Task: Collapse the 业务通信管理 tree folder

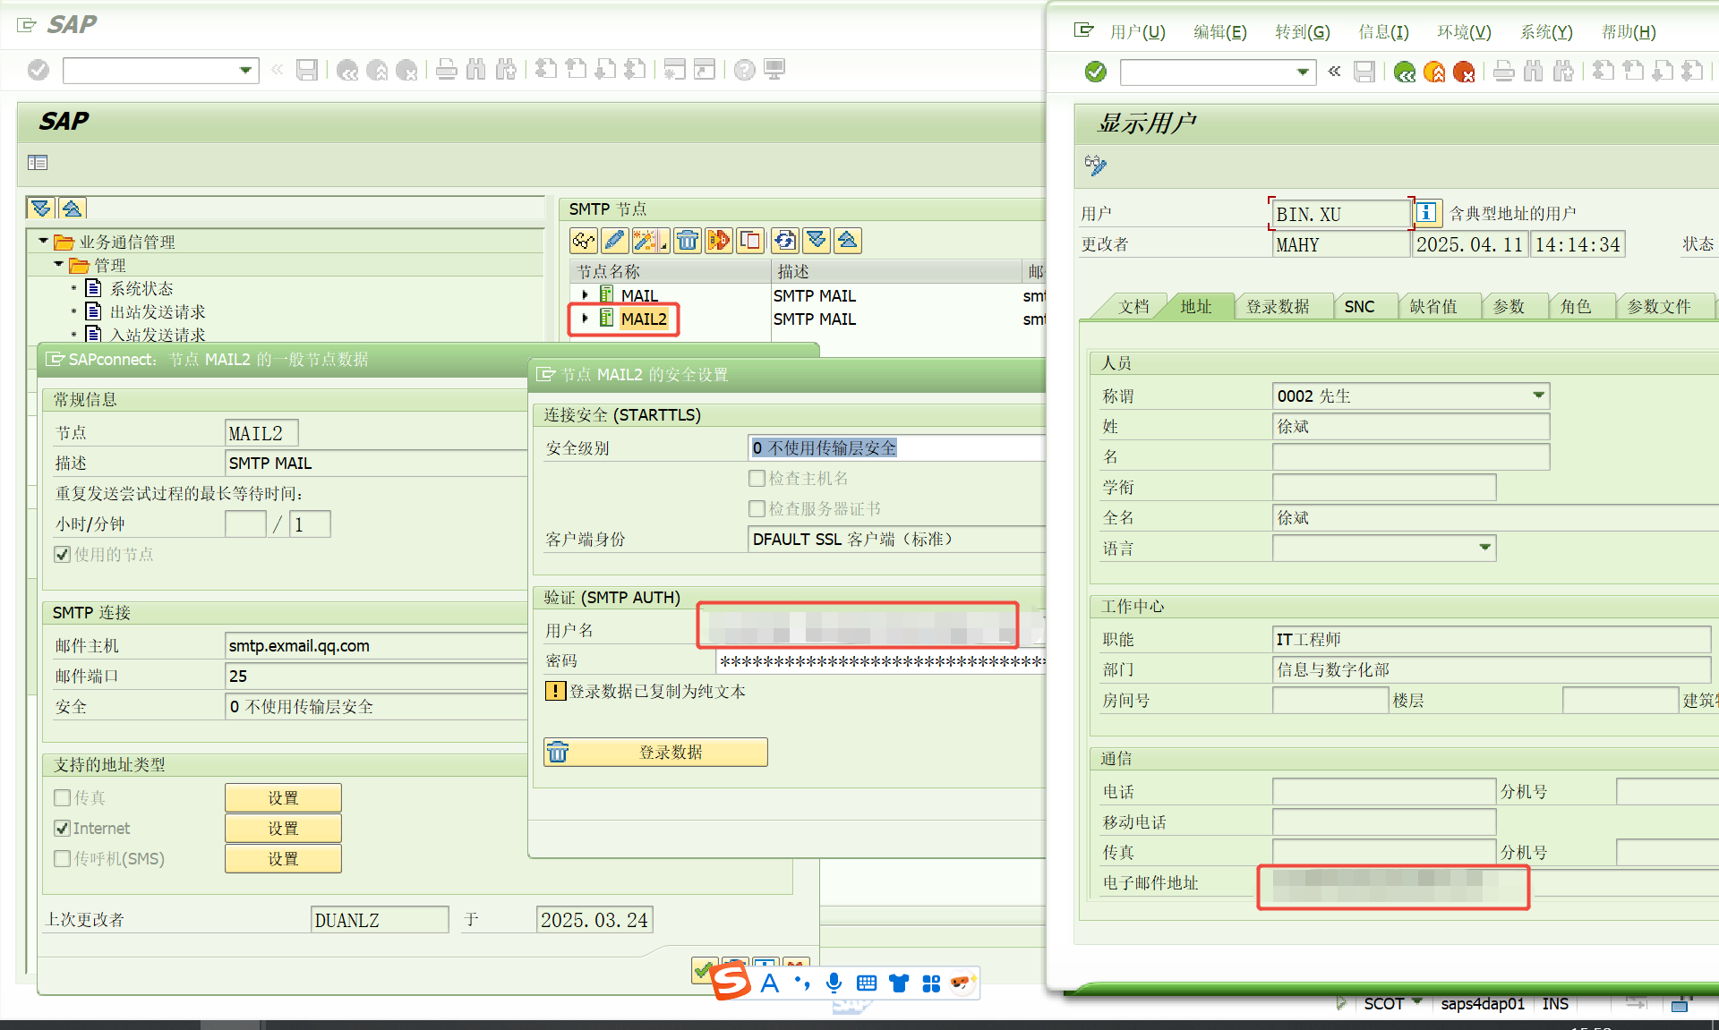Action: pyautogui.click(x=43, y=242)
